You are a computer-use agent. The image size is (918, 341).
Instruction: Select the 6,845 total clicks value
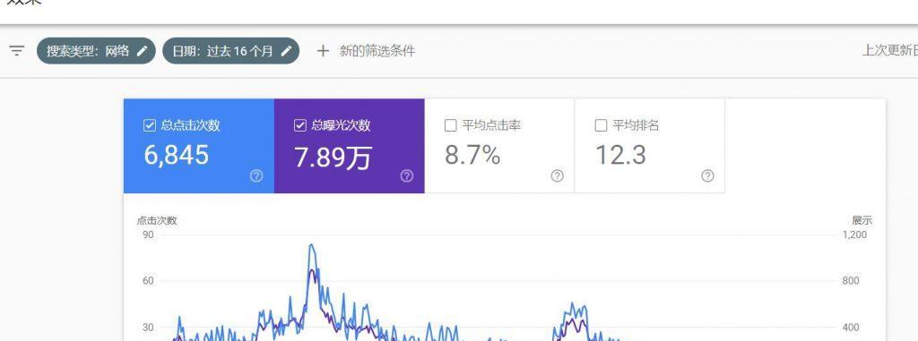(177, 156)
